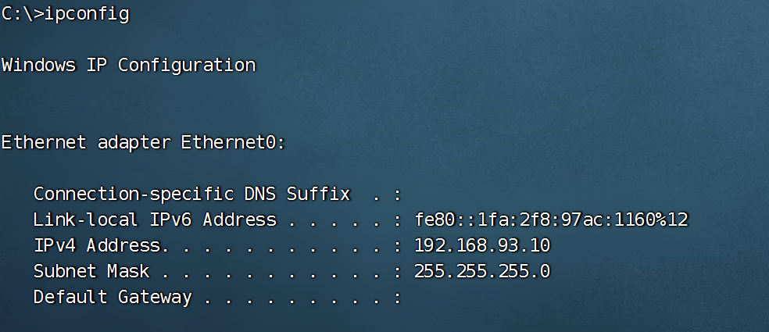Click the colon after Default Gateway dots
The height and width of the screenshot is (332, 769).
point(398,298)
